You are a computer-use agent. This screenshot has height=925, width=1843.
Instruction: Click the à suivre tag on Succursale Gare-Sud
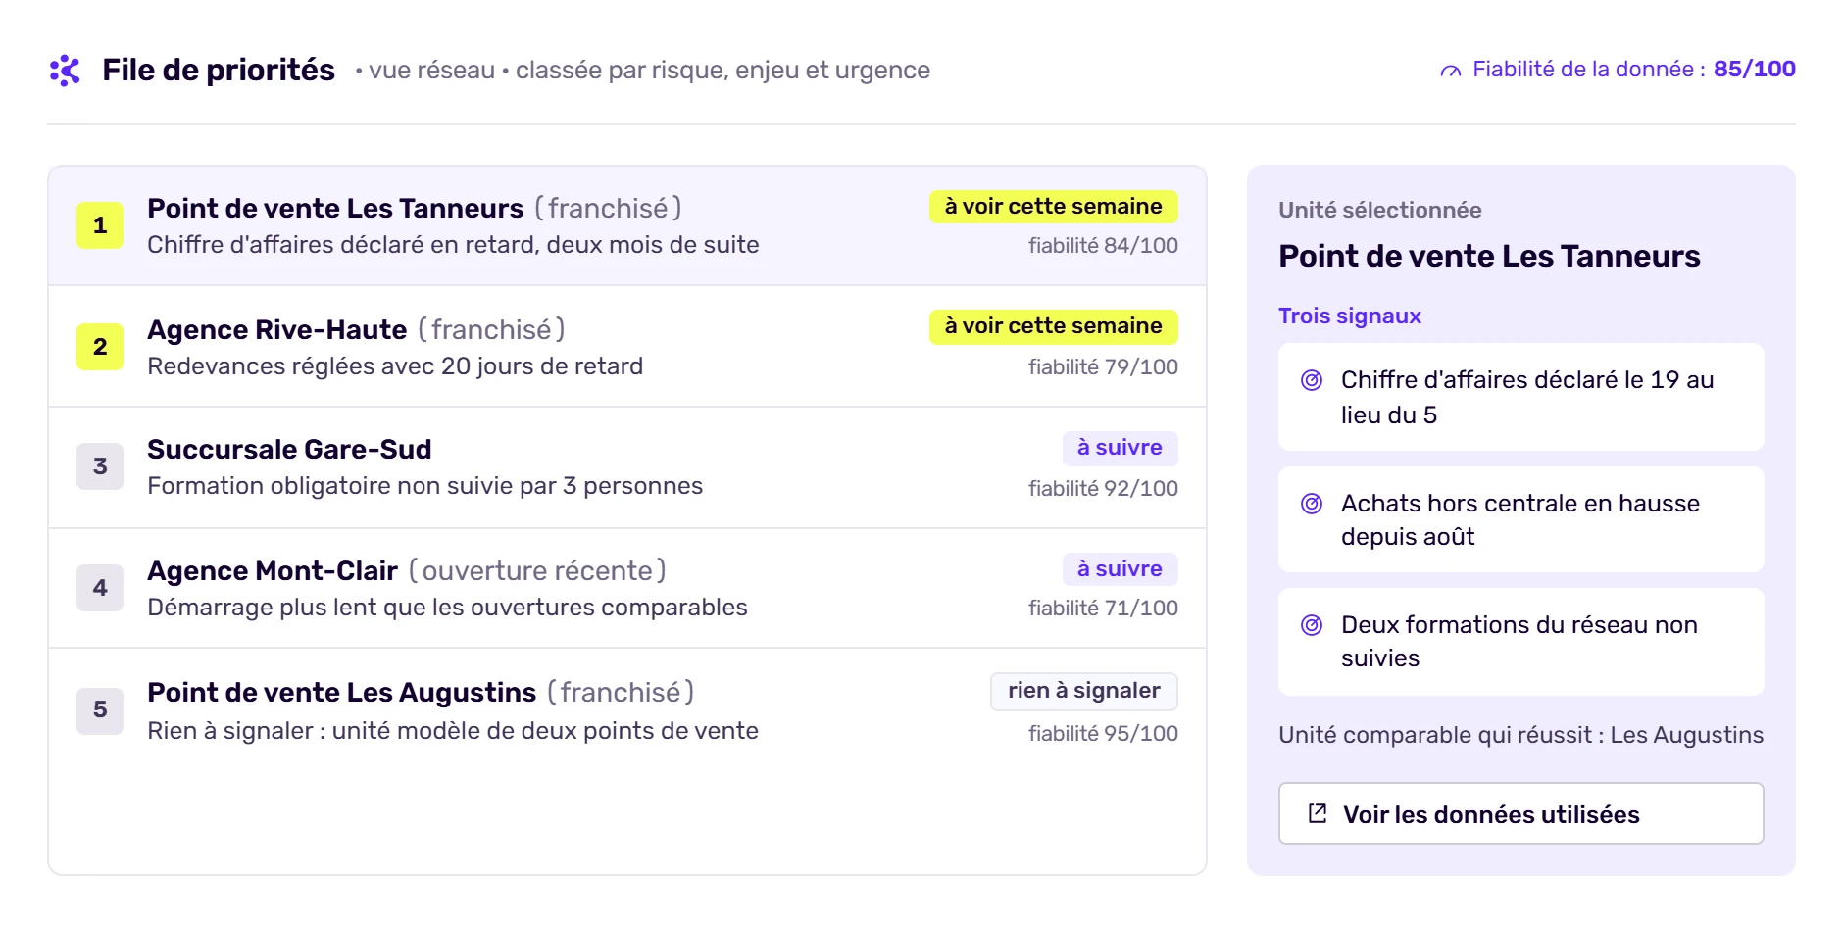coord(1120,448)
